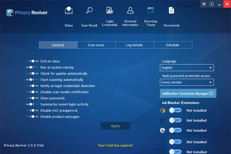The width and height of the screenshot is (231, 154).
Task: Open the Status section
Action: (x=69, y=17)
